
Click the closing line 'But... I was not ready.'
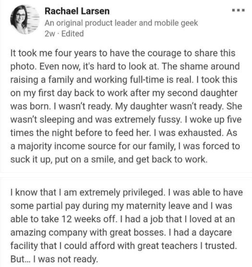(x=54, y=259)
